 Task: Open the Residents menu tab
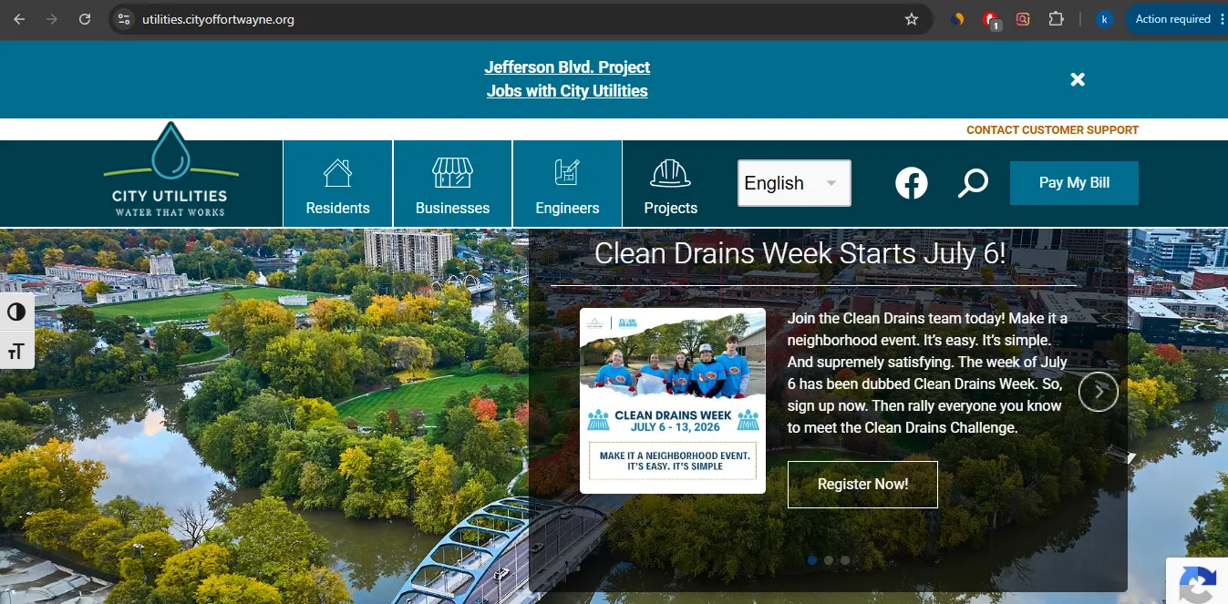[337, 184]
